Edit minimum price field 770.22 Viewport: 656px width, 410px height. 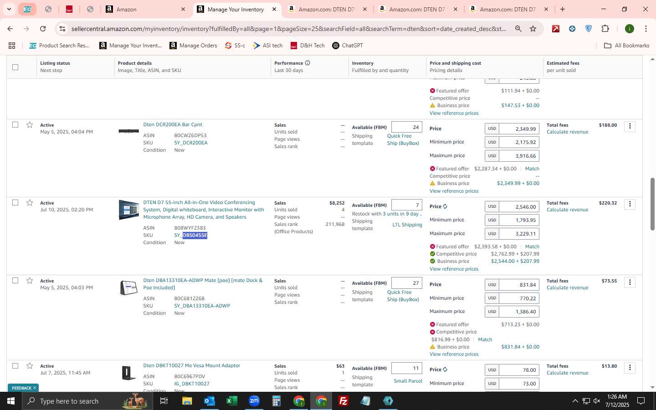(x=519, y=298)
